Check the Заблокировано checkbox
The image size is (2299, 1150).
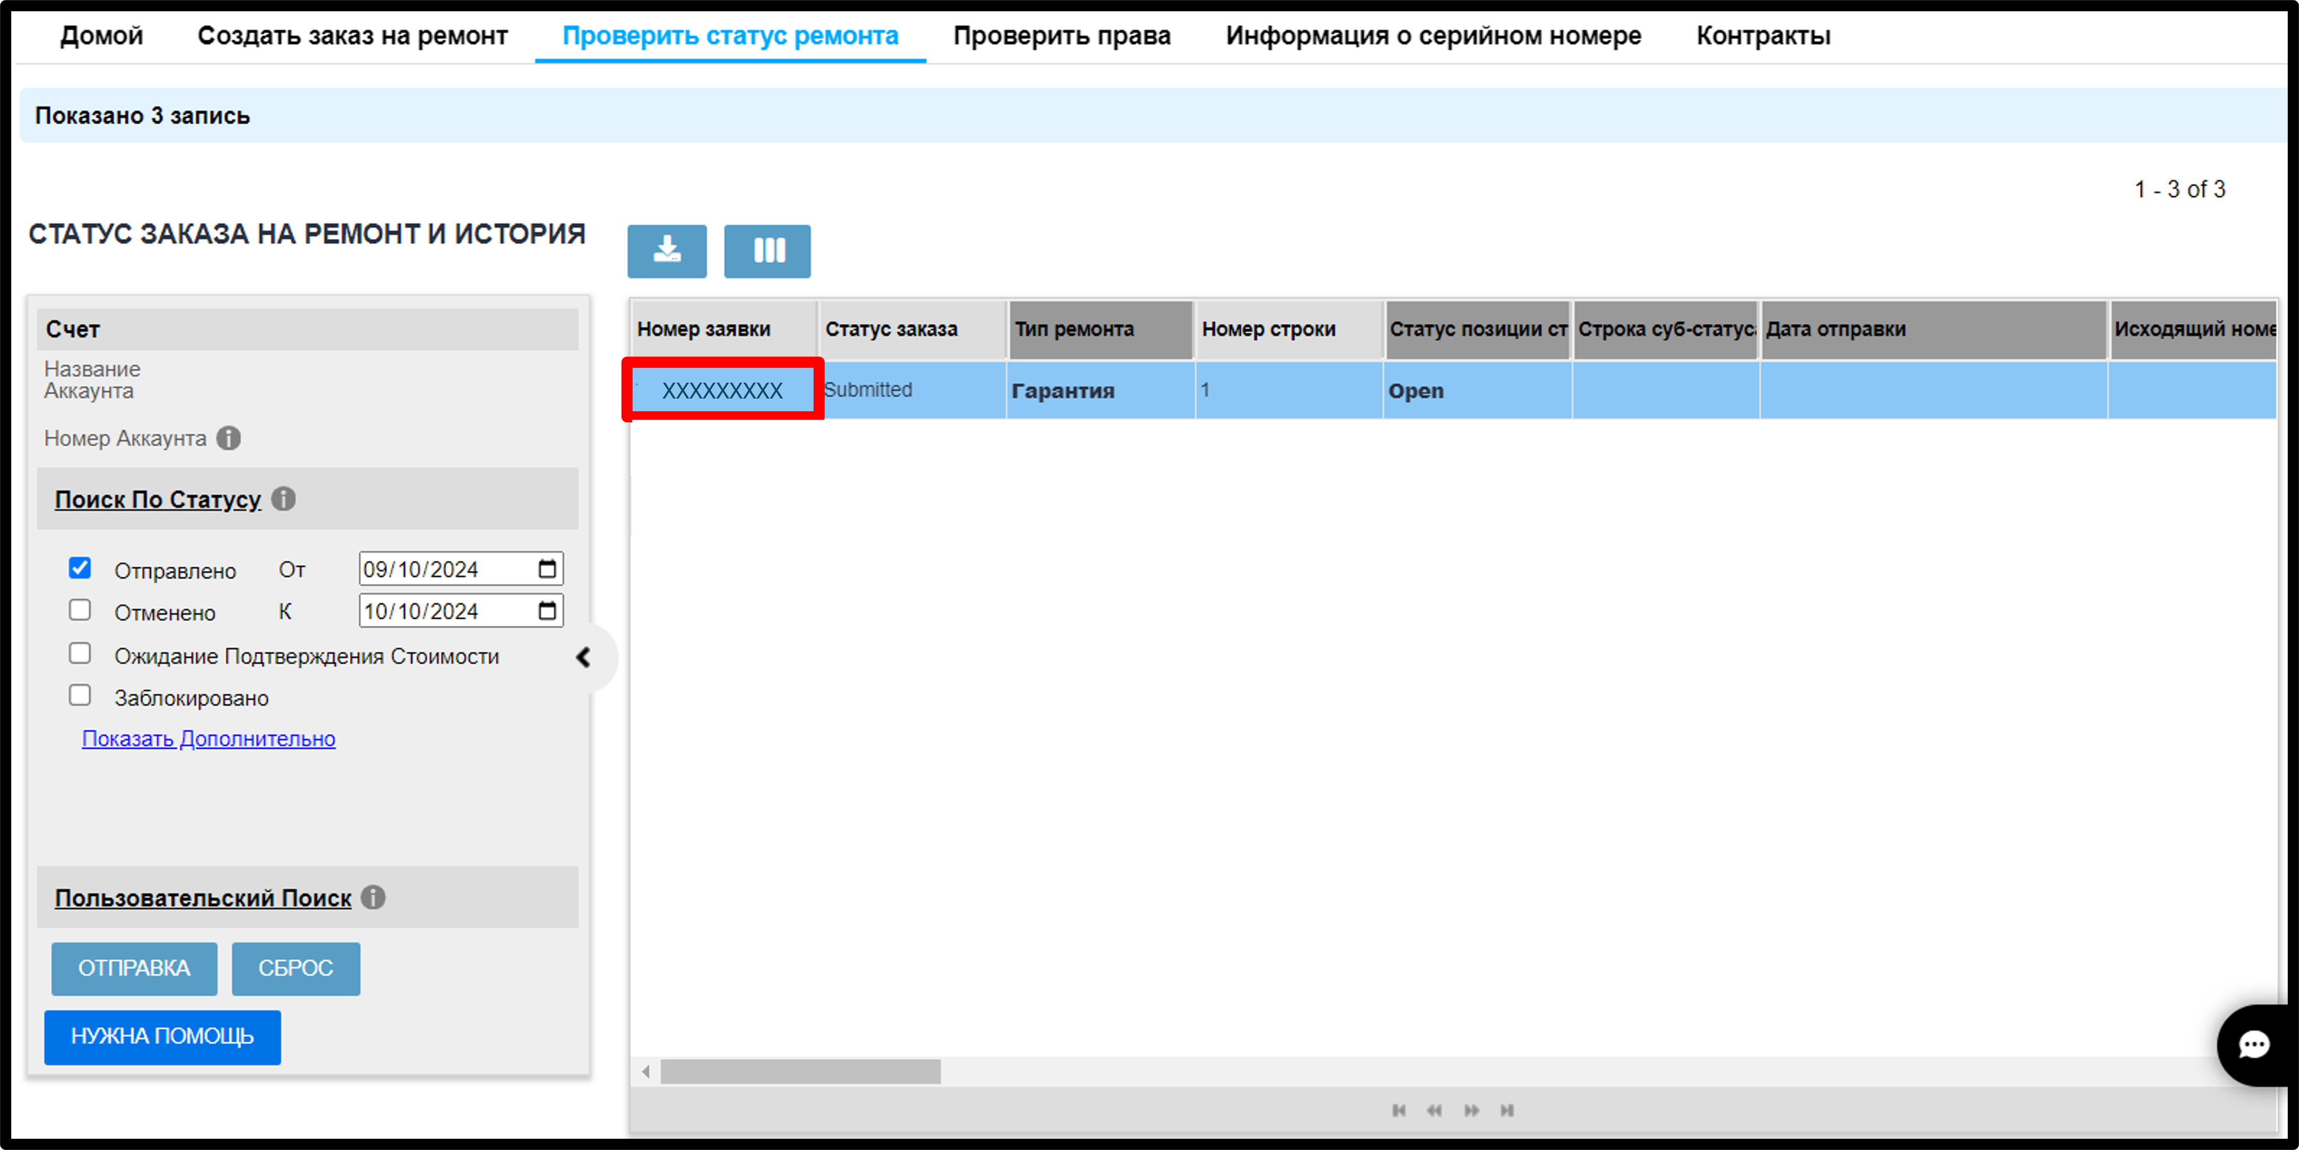[x=80, y=695]
